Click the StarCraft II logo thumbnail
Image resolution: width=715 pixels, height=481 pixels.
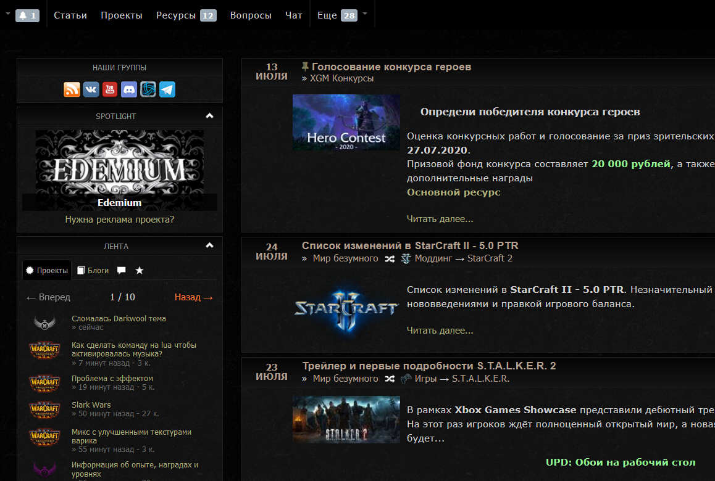click(x=346, y=311)
